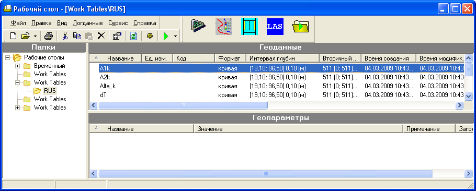Sort by Код column header
The width and height of the screenshot is (476, 191).
[x=194, y=58]
